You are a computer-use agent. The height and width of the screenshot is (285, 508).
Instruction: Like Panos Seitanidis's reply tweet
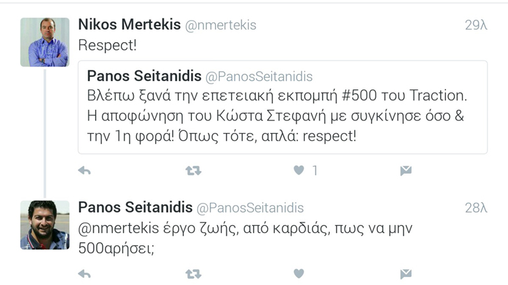299,273
